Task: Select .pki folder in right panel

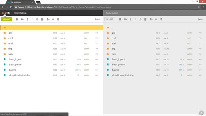Action: (154, 33)
